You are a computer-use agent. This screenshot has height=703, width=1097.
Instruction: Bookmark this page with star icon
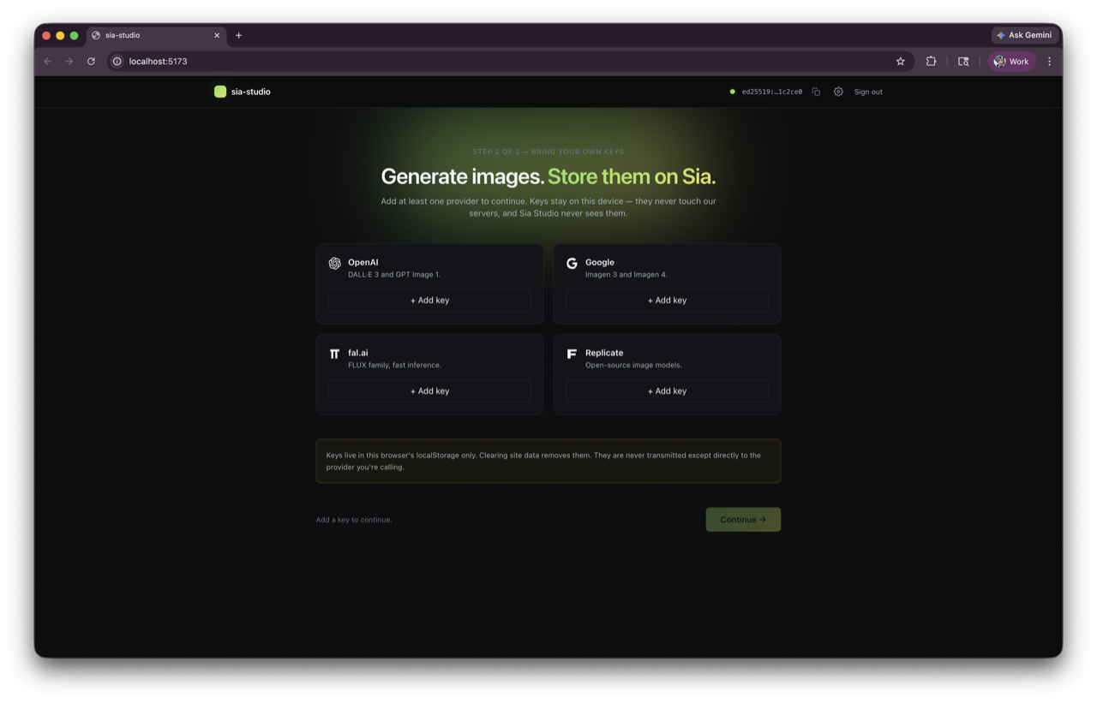coord(900,62)
